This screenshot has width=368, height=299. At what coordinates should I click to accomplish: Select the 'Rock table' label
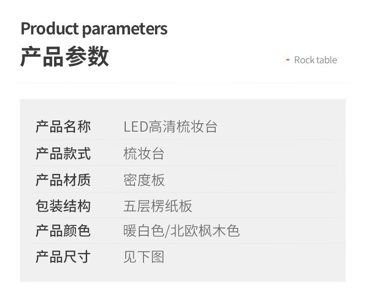click(x=315, y=60)
